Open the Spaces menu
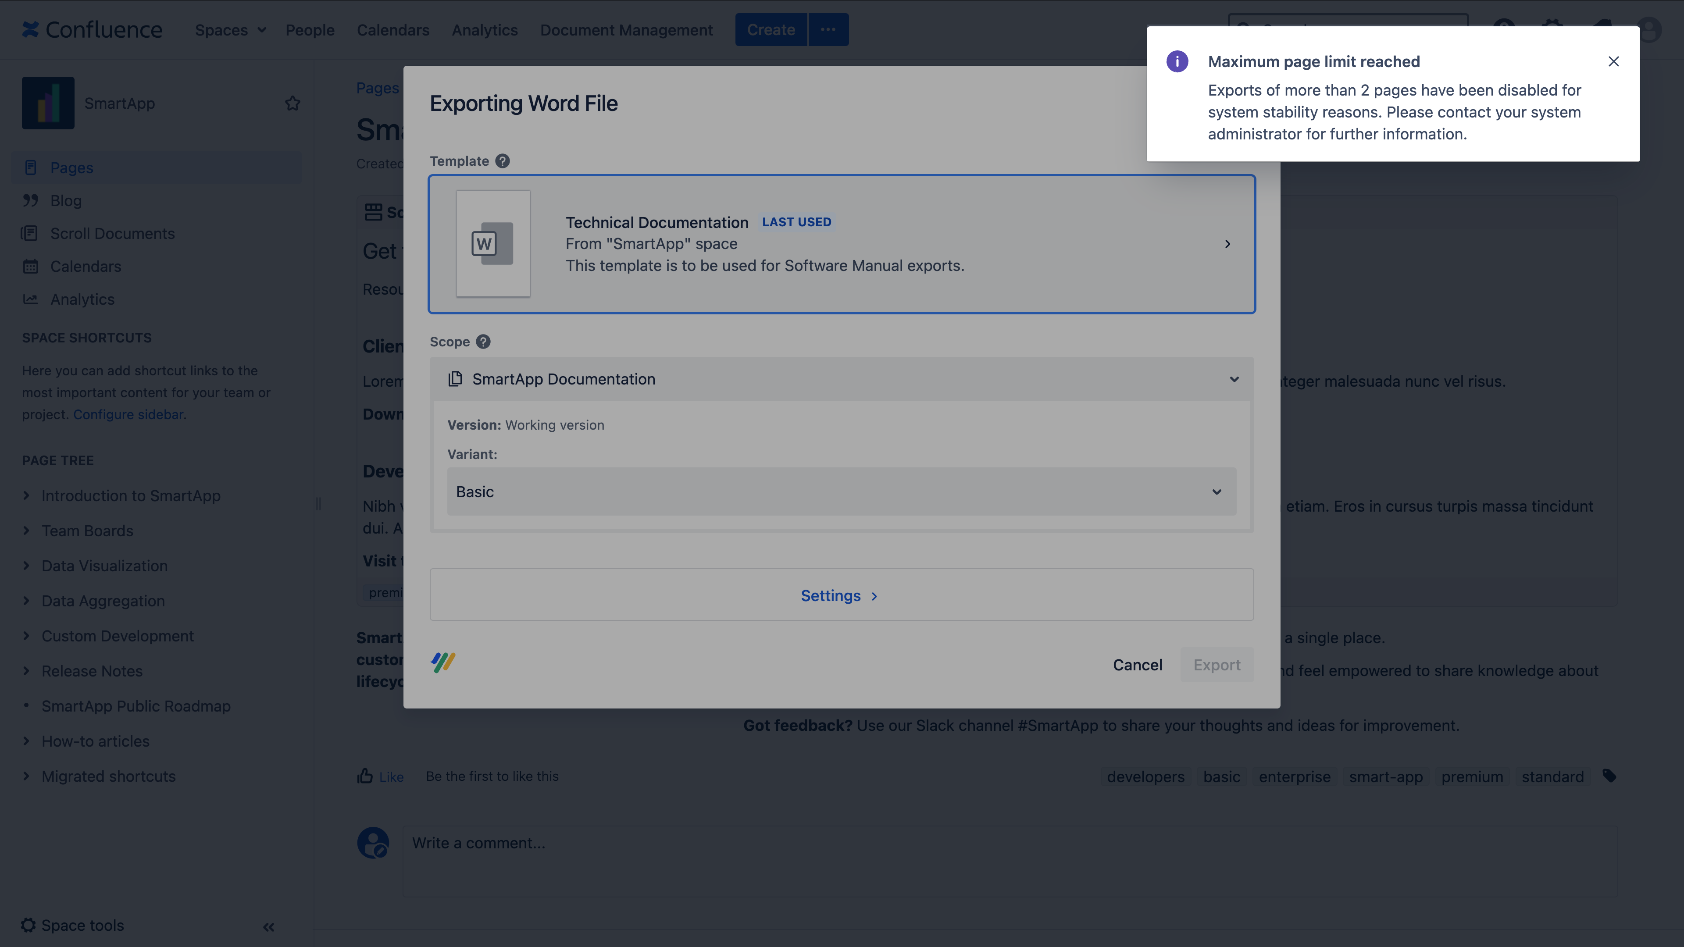This screenshot has height=947, width=1684. (230, 30)
